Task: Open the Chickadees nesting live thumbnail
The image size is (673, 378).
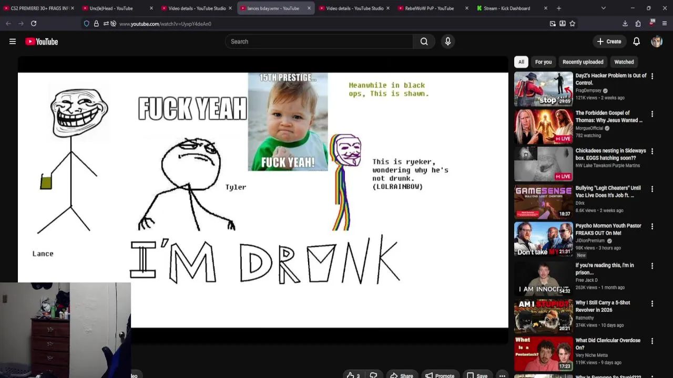Action: 543,164
